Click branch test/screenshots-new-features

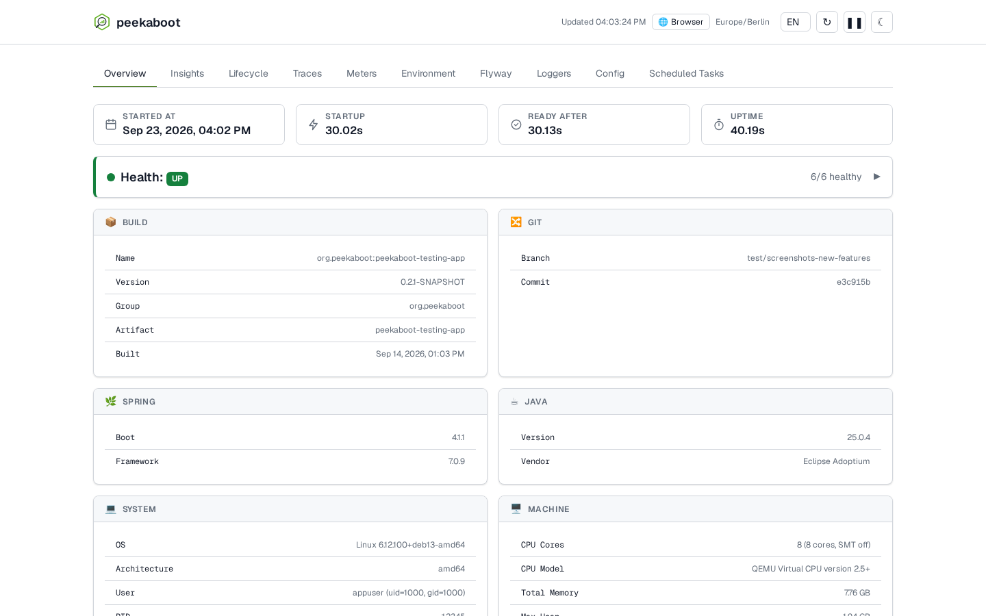coord(809,258)
